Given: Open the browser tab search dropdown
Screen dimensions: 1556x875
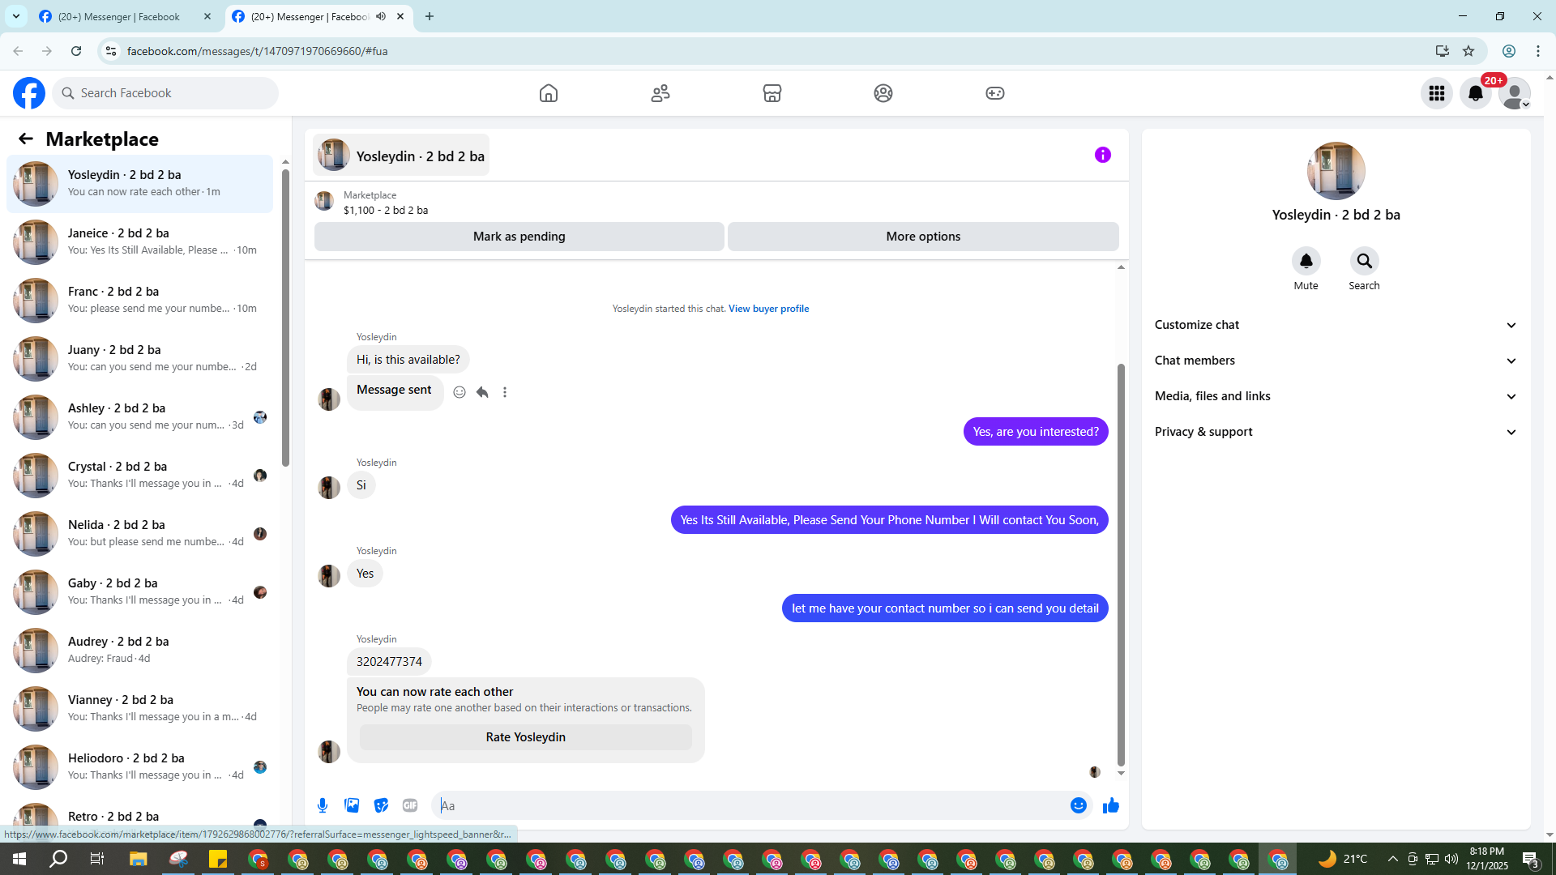Looking at the screenshot, I should (x=16, y=16).
